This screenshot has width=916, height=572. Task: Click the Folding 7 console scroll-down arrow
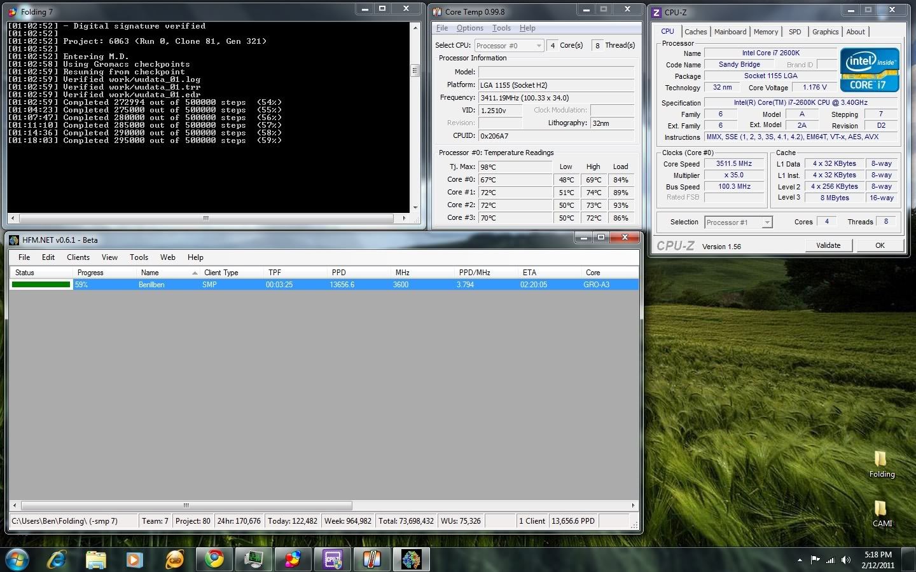415,207
